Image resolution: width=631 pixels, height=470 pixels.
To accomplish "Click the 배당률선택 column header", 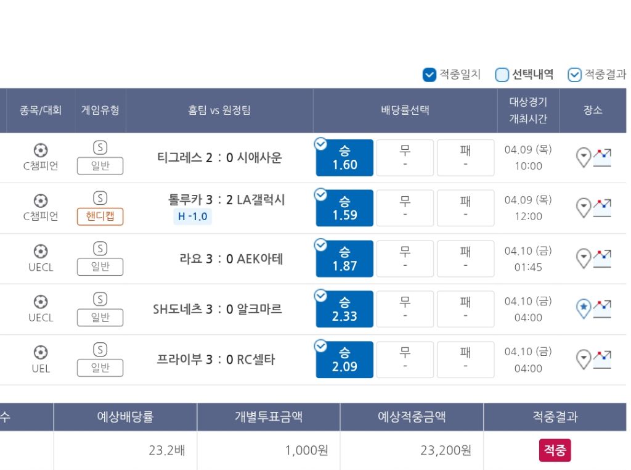I will 405,110.
